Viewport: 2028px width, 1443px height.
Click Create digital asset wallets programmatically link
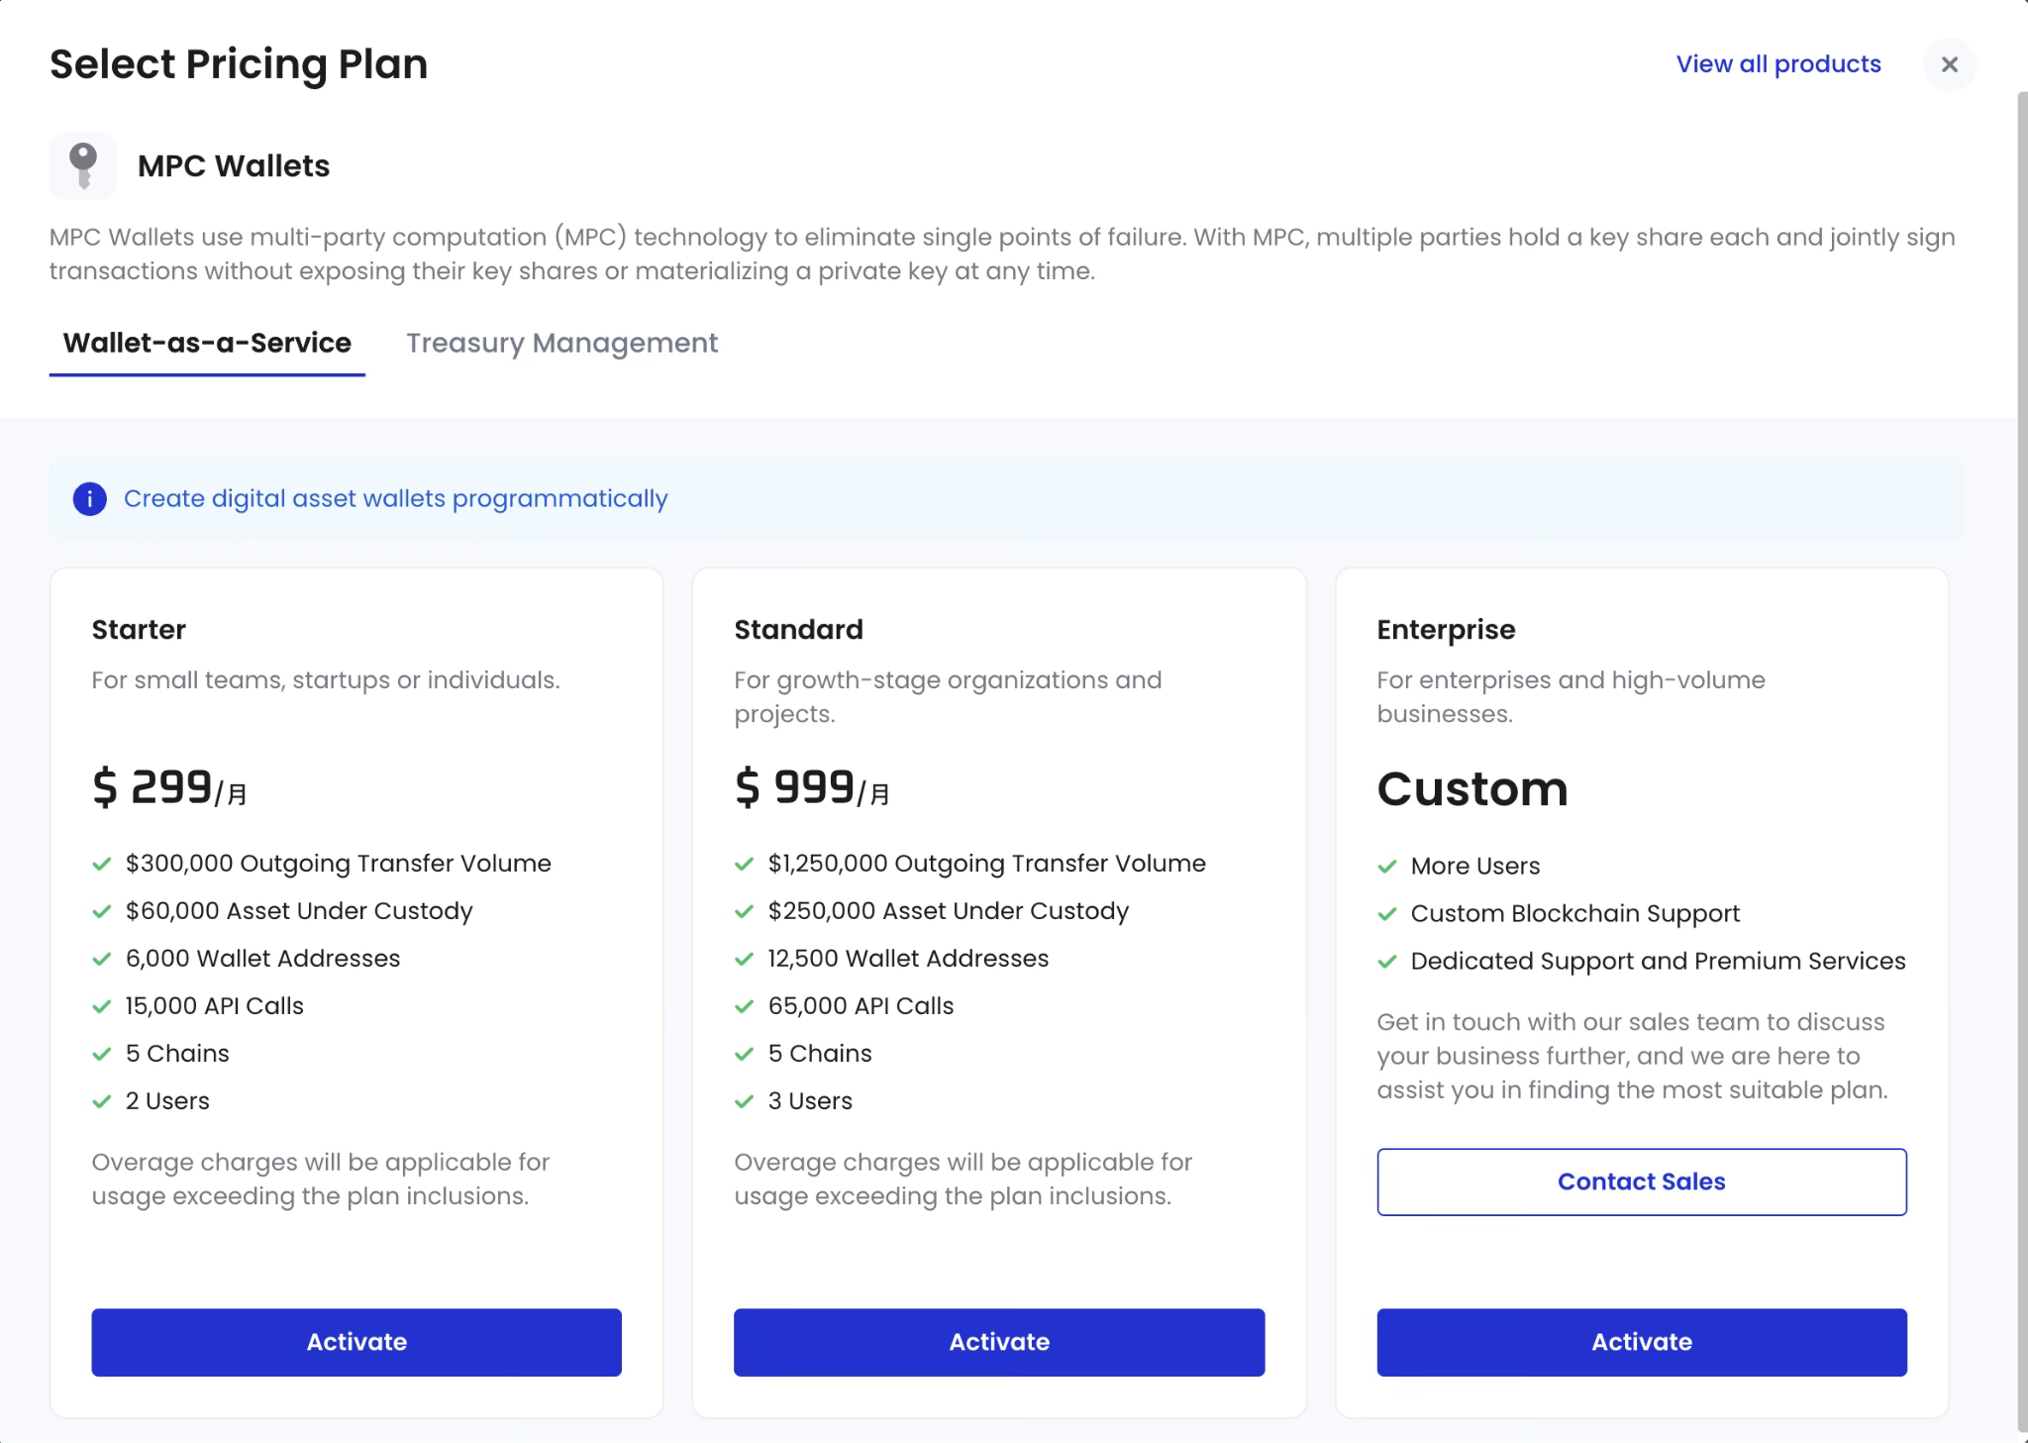pyautogui.click(x=396, y=498)
